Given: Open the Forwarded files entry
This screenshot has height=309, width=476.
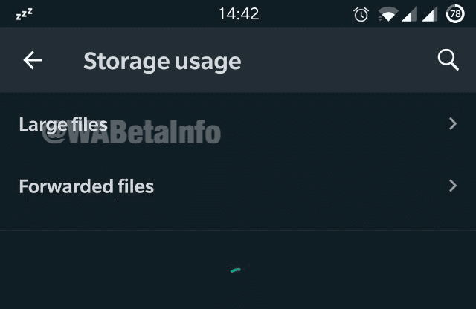Looking at the screenshot, I should tap(86, 186).
